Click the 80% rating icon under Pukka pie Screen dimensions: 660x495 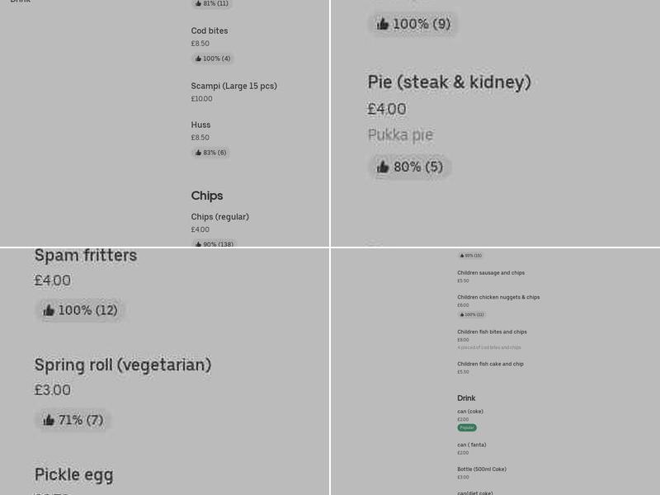(x=409, y=167)
